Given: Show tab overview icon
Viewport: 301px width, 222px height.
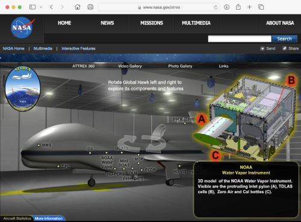Looking at the screenshot, I should pyautogui.click(x=261, y=7).
